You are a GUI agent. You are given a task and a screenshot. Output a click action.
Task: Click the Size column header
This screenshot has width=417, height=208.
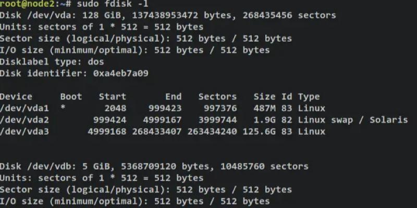(x=264, y=97)
